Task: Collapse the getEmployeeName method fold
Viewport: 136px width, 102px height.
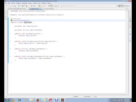Action: [10, 49]
